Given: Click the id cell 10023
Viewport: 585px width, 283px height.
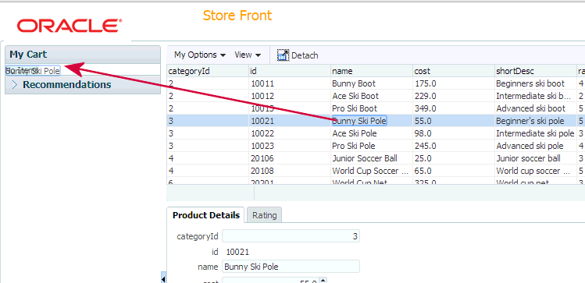Looking at the screenshot, I should (262, 146).
